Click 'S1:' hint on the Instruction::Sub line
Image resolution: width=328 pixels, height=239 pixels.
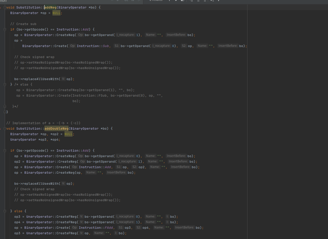[117, 46]
